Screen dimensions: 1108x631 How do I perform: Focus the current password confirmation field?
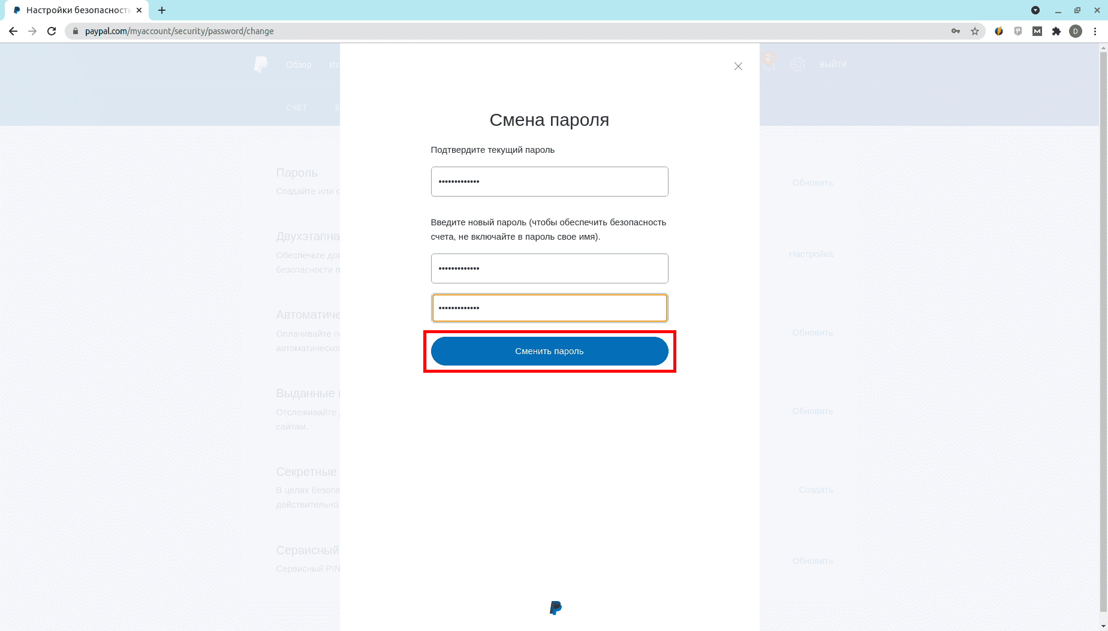549,182
